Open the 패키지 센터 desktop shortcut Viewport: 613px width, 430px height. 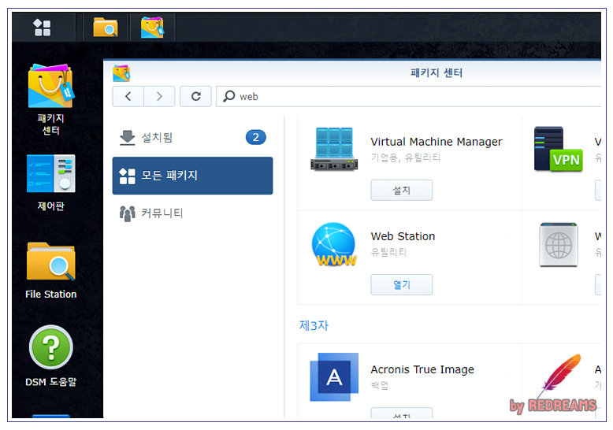50,100
